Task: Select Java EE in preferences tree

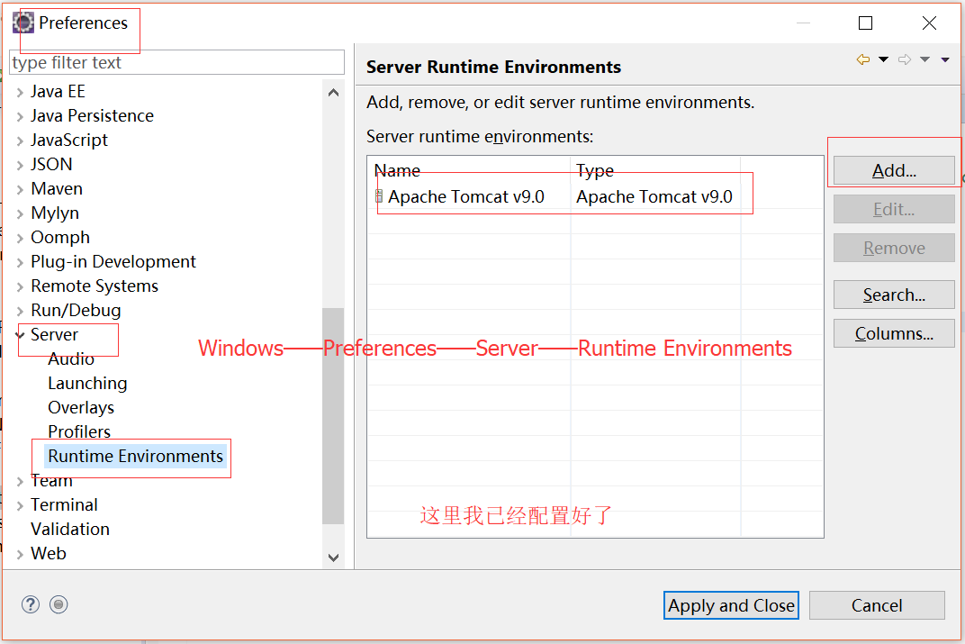Action: pos(58,91)
